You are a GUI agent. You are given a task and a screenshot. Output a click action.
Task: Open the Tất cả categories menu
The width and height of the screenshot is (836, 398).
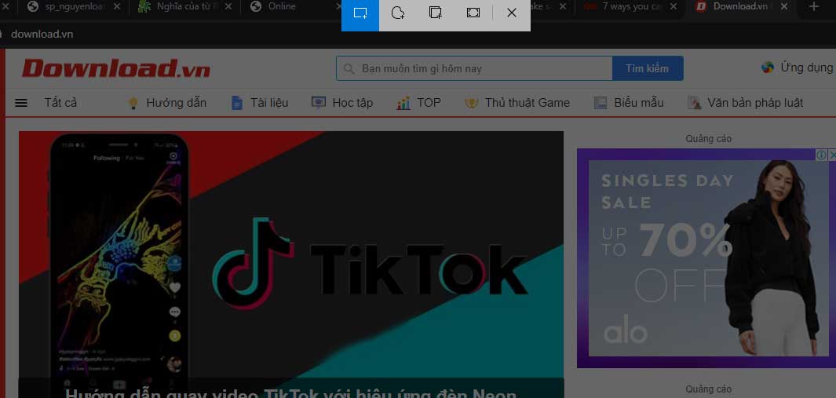click(x=60, y=102)
